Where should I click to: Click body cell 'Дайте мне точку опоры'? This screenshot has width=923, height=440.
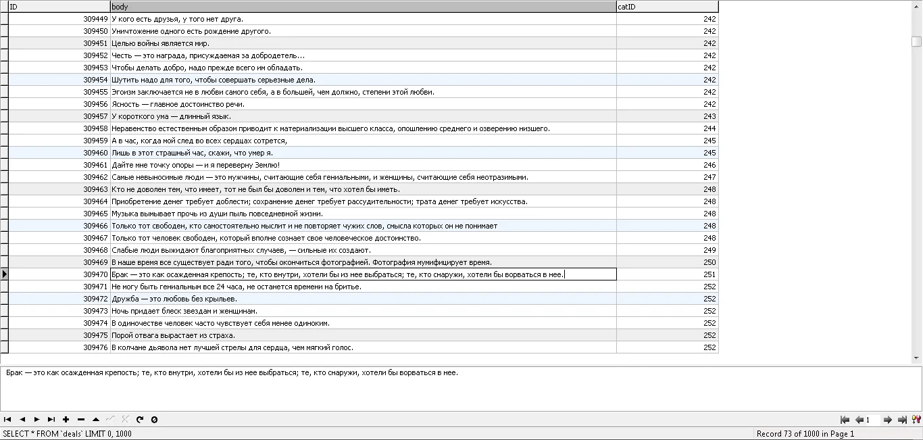(x=364, y=165)
